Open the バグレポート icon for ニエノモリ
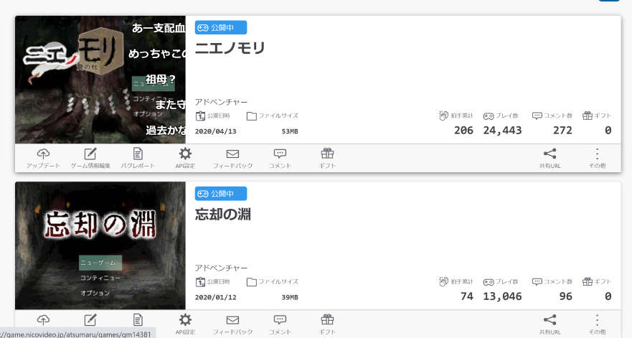The width and height of the screenshot is (632, 338). 138,158
